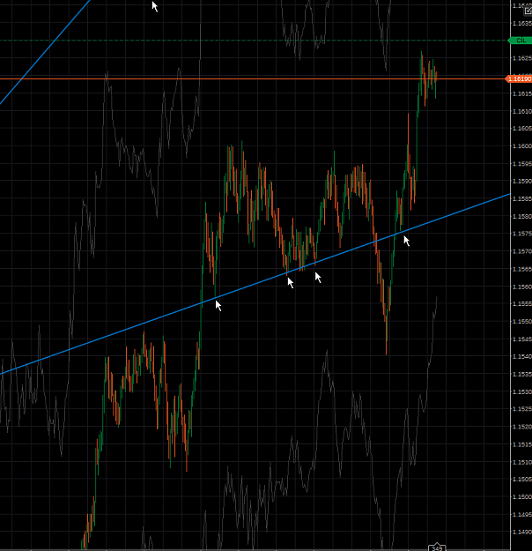
Task: Click the 1.1625 price axis label
Action: [521, 58]
